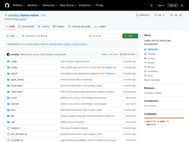
Task: Open the docs folder name
Action: tap(13, 110)
